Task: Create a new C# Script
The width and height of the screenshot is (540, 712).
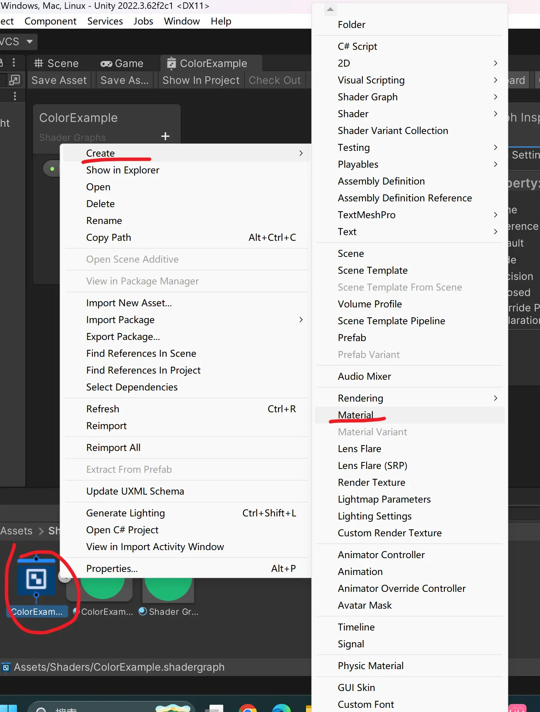Action: (409, 46)
